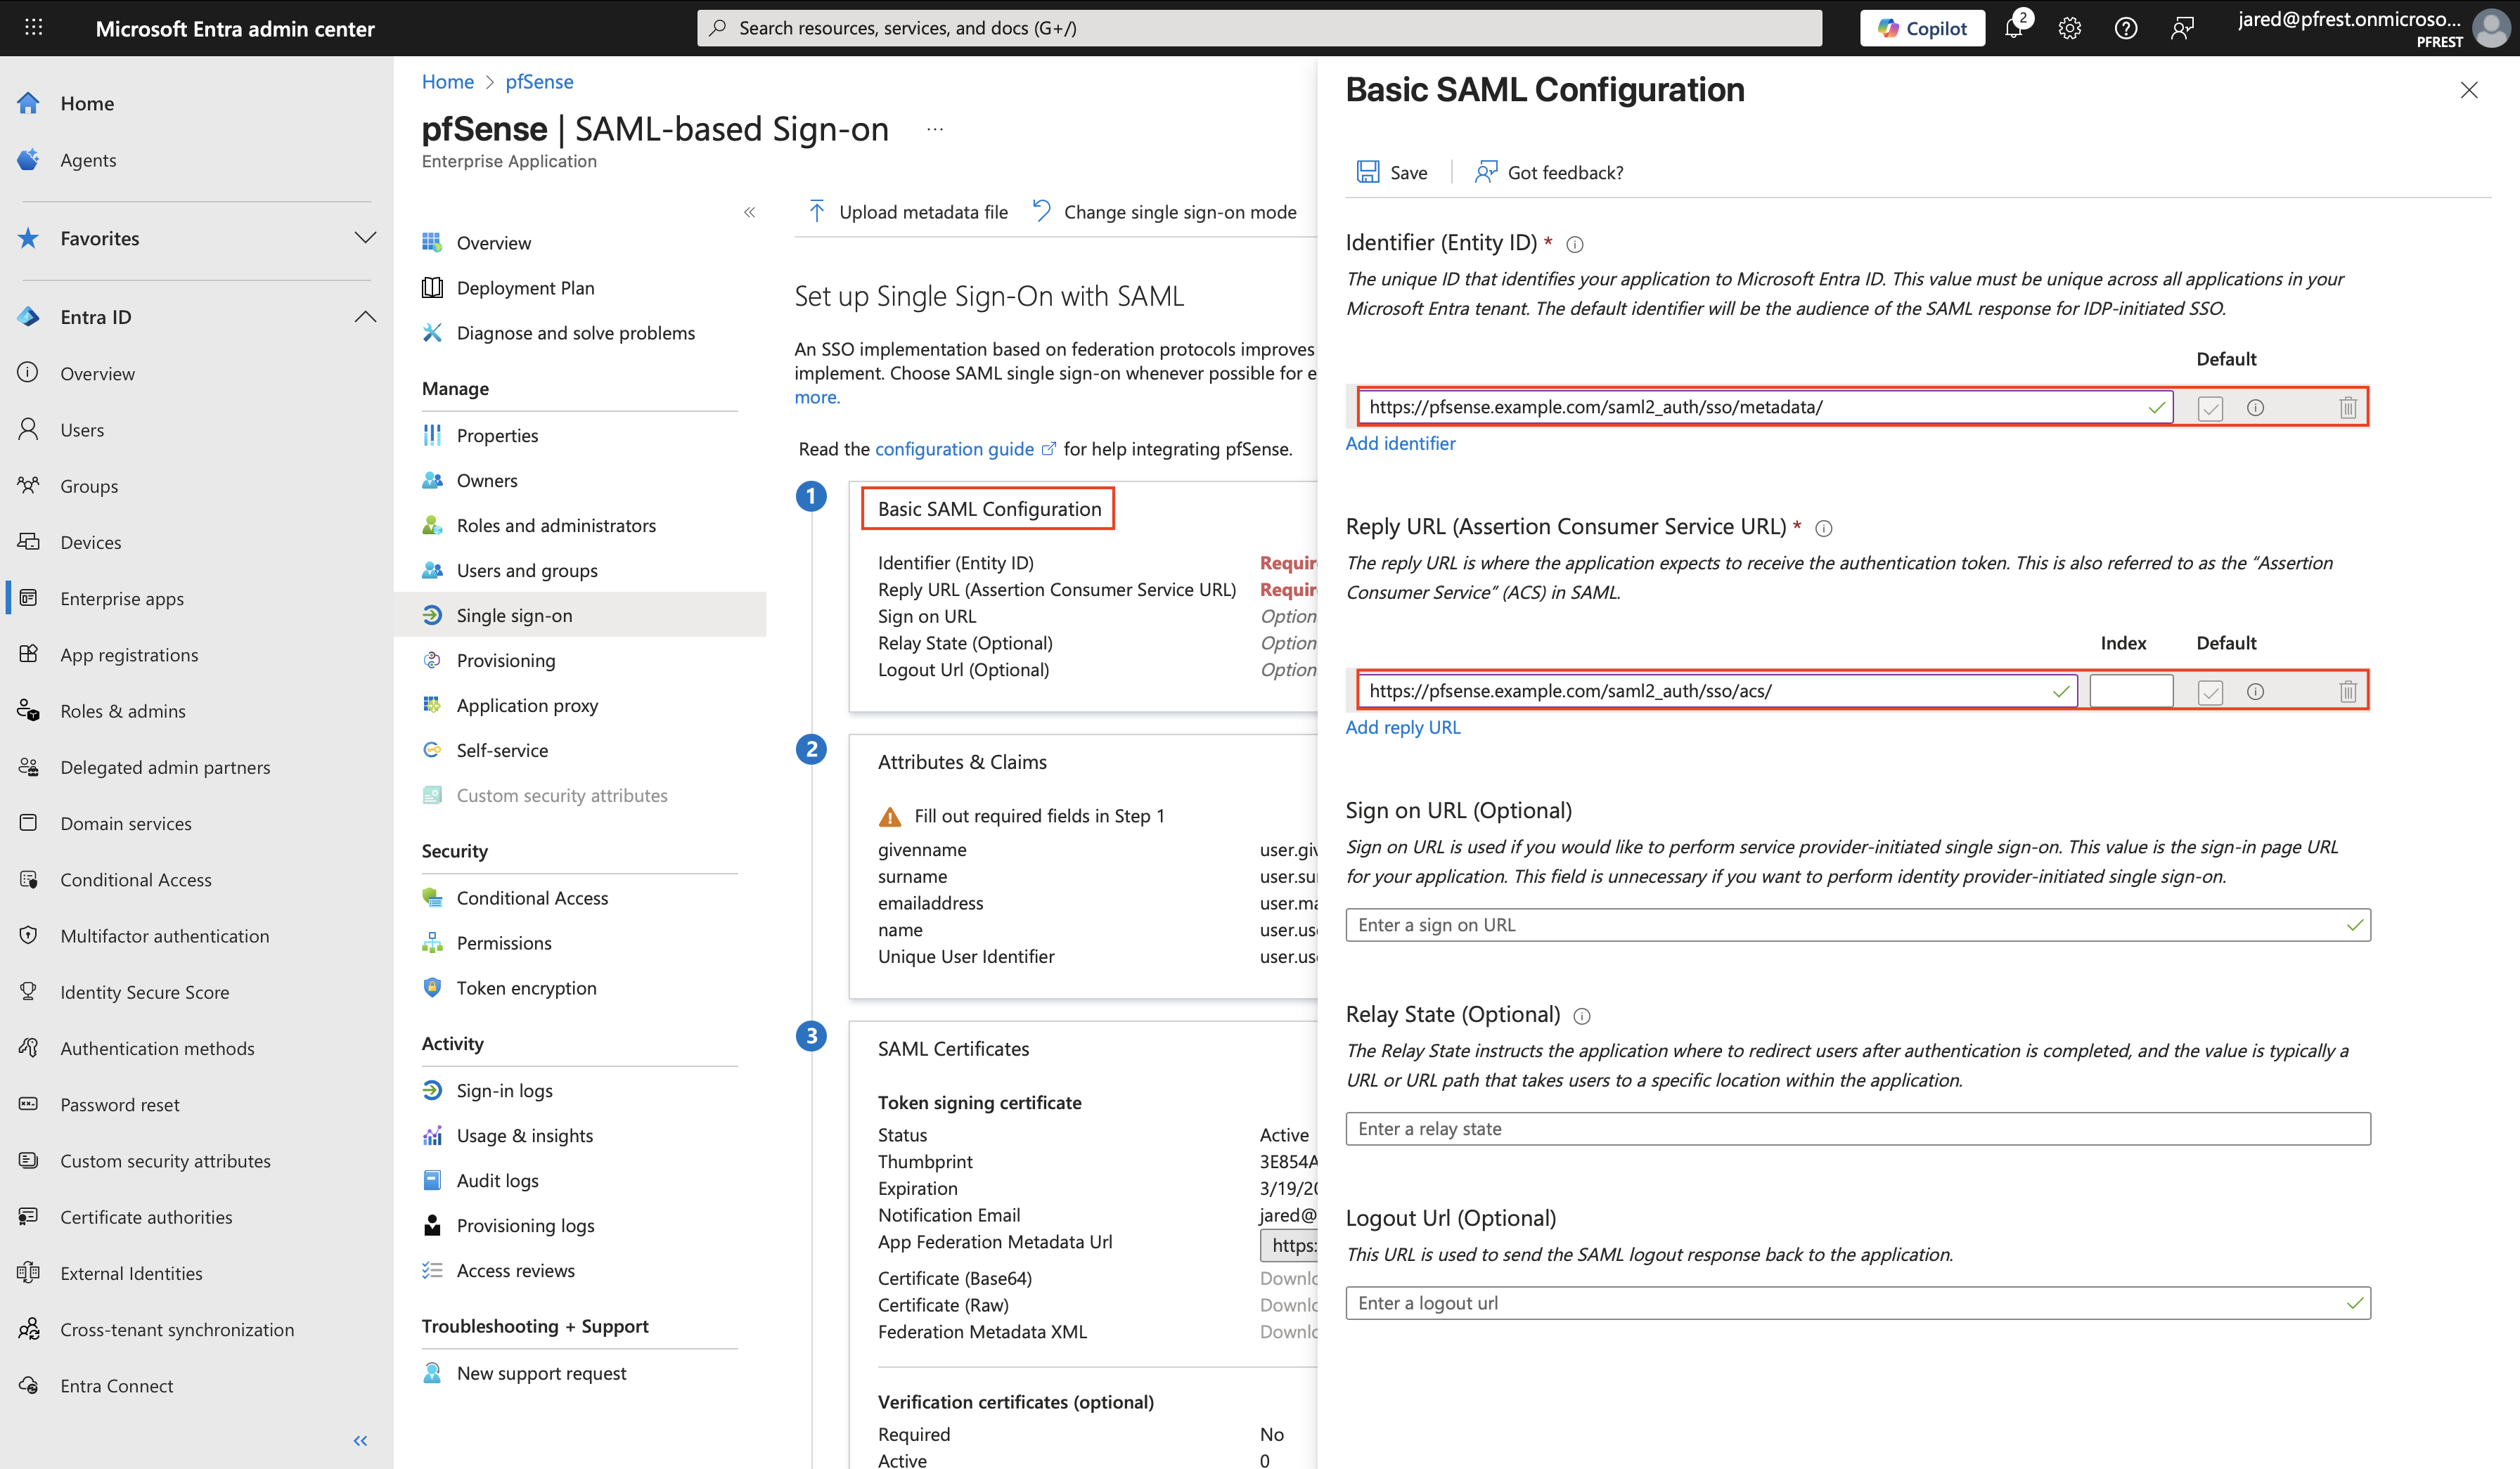Collapse the left navigation pane
The width and height of the screenshot is (2520, 1469).
pos(360,1440)
